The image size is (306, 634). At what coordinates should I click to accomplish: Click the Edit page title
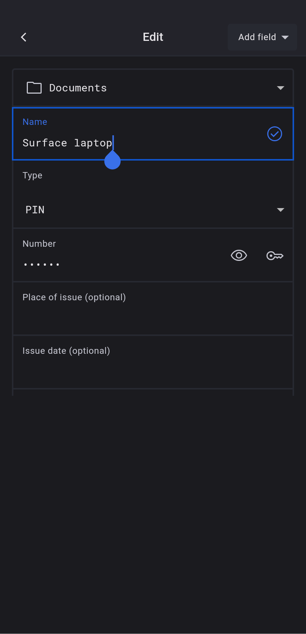[153, 37]
